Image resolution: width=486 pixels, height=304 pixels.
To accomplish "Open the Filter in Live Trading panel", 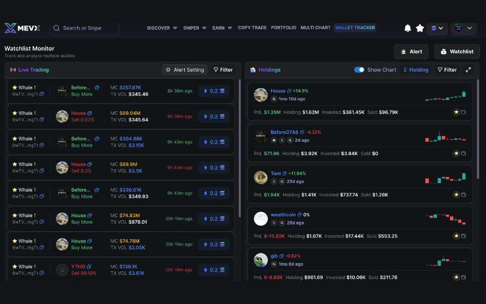I will coord(223,70).
